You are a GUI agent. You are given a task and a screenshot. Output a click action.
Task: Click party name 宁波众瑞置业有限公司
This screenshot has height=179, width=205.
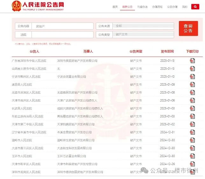pyautogui.click(x=71, y=77)
